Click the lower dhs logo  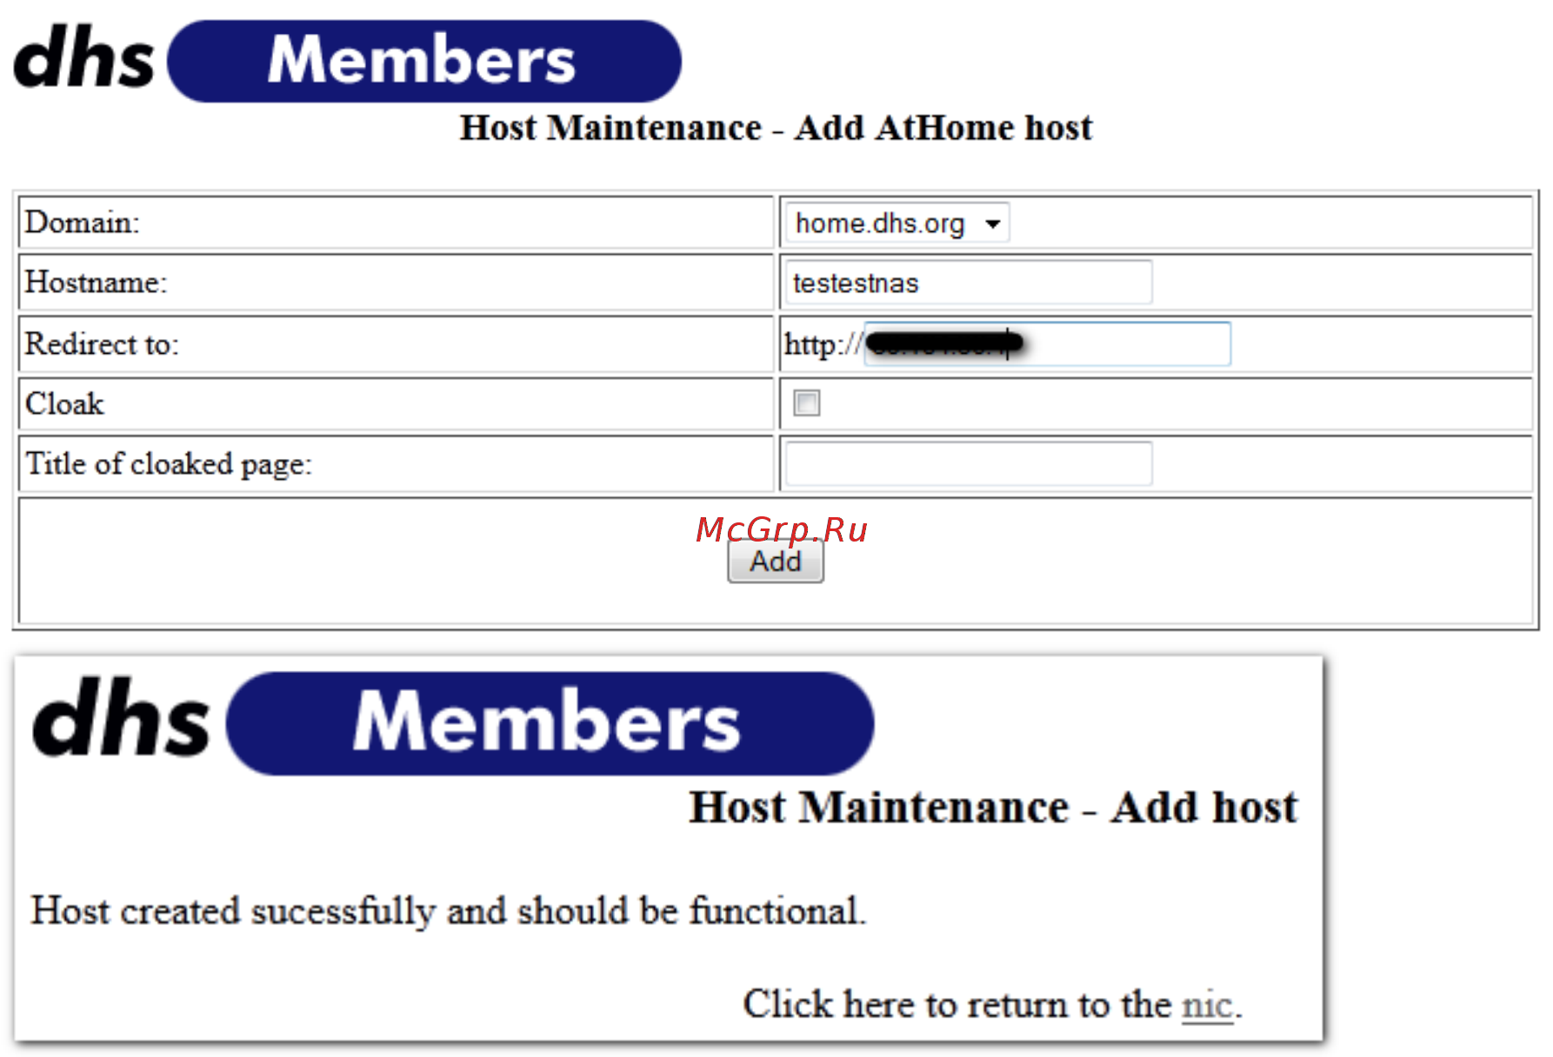click(121, 718)
